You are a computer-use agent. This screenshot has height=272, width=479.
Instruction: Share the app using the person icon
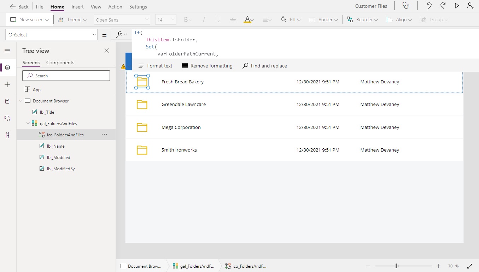(x=470, y=6)
